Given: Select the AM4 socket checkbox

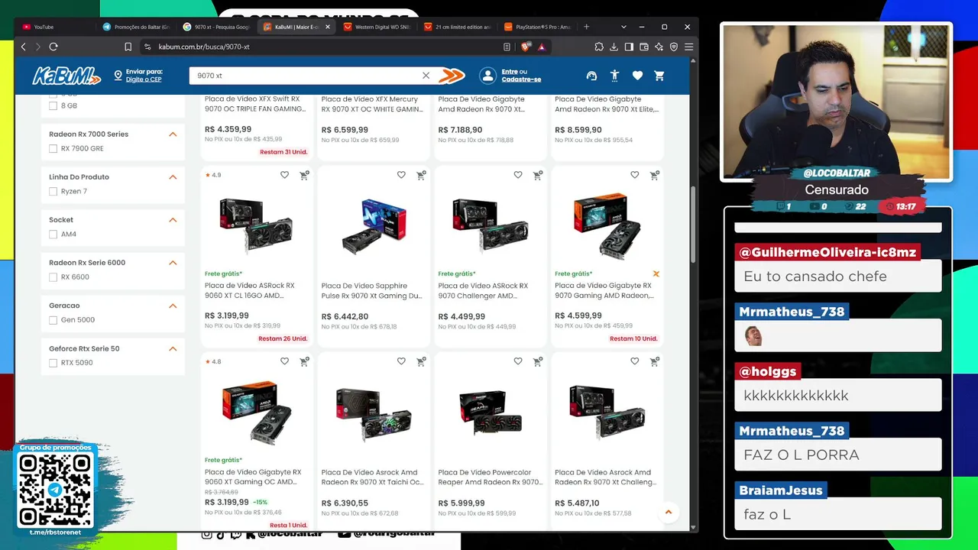Looking at the screenshot, I should 53,235.
